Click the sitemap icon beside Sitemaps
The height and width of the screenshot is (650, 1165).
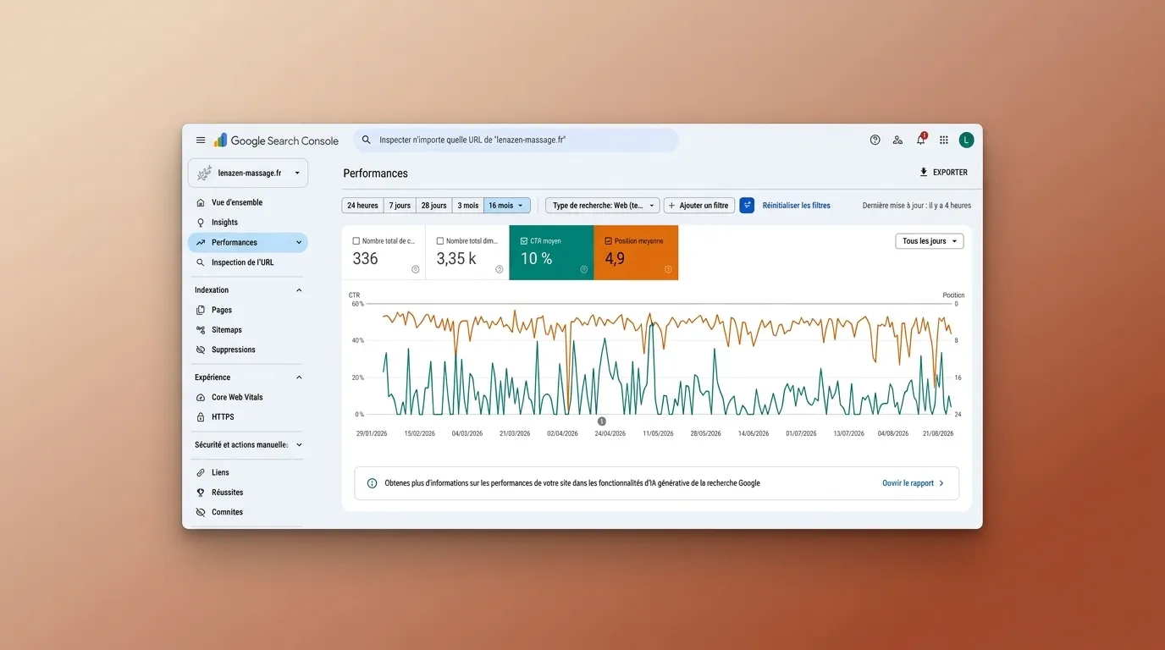coord(201,330)
